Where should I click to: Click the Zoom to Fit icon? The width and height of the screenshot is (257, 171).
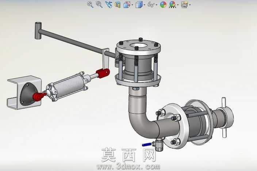click(90, 4)
